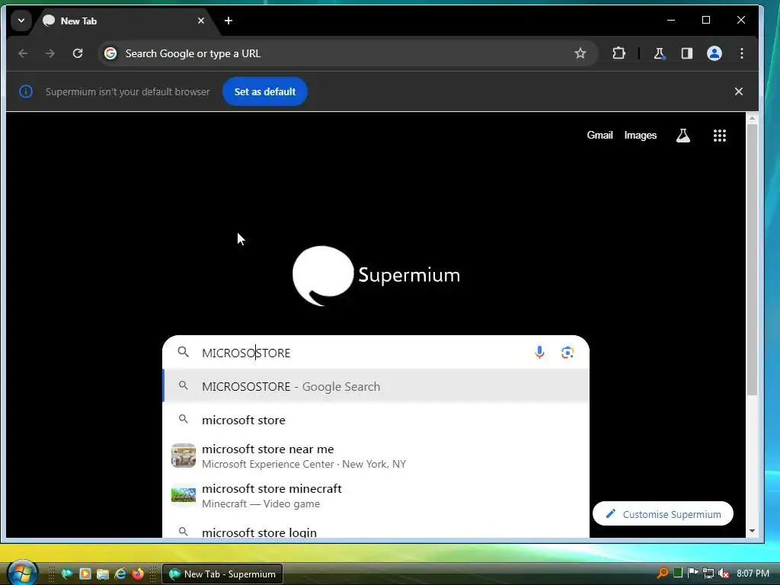
Task: Click the 8:07 PM clock
Action: pos(753,573)
